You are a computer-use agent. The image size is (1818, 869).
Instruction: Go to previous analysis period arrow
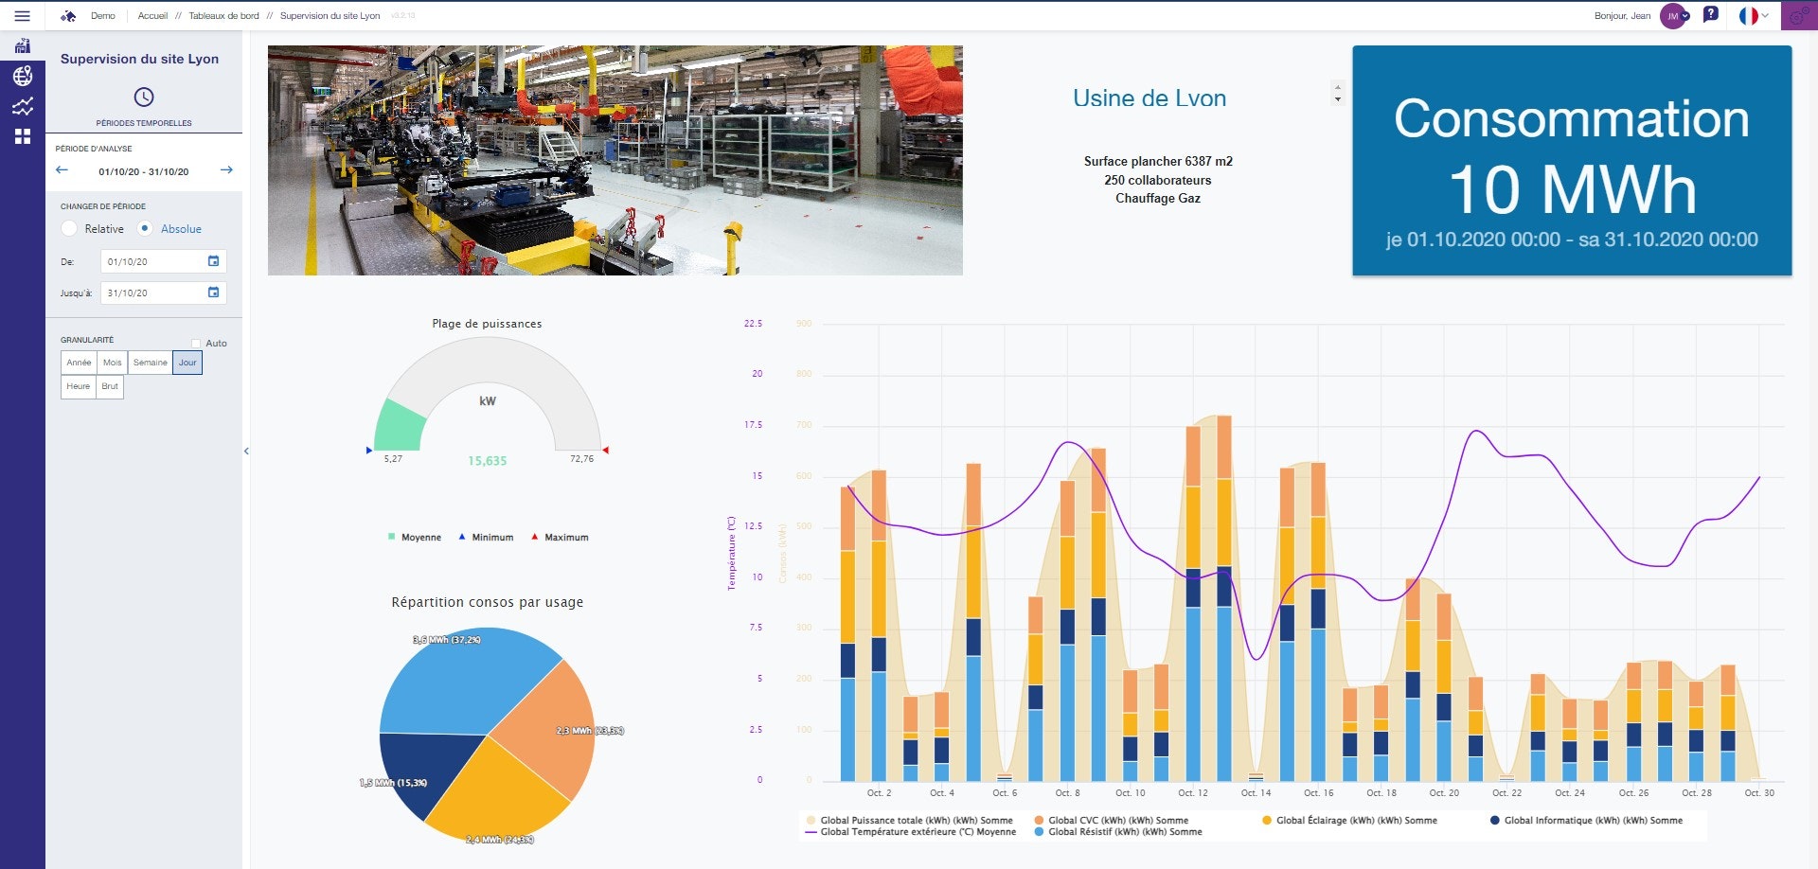62,170
